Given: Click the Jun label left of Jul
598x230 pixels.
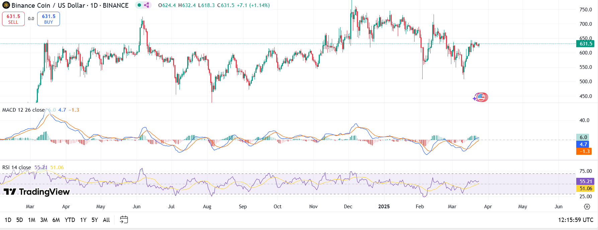Looking at the screenshot, I should (137, 207).
